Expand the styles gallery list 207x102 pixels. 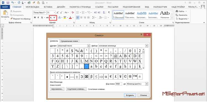tap(172, 18)
